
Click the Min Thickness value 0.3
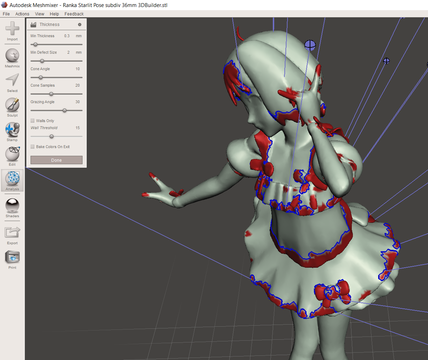point(67,36)
